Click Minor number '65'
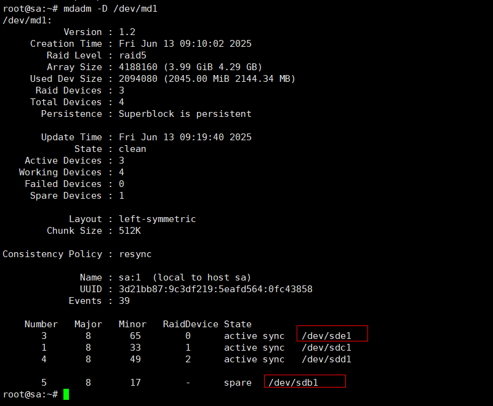This screenshot has height=406, width=493. [x=135, y=336]
